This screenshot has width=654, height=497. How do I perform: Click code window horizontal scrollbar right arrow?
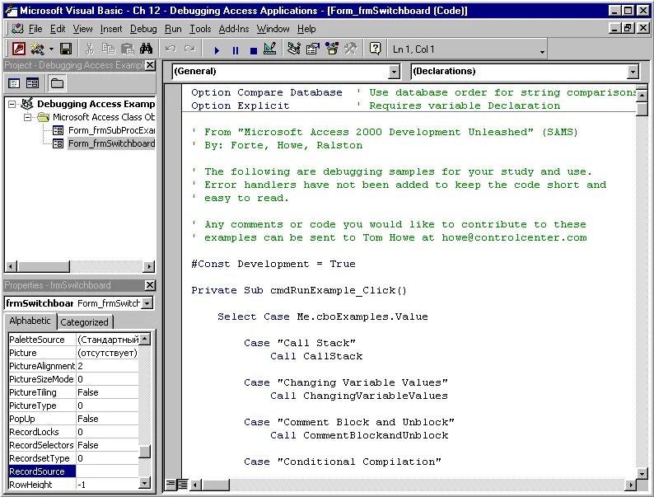[x=631, y=485]
